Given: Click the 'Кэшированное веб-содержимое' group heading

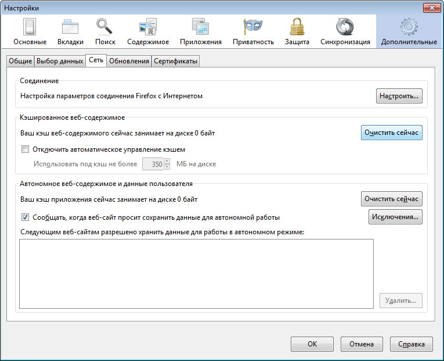Looking at the screenshot, I should click(x=72, y=117).
